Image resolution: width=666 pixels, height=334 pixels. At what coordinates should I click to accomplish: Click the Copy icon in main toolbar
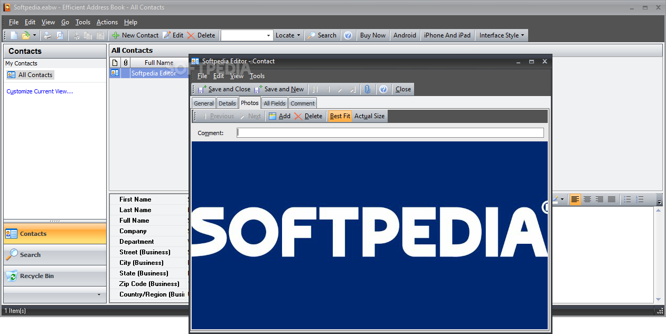tap(88, 35)
